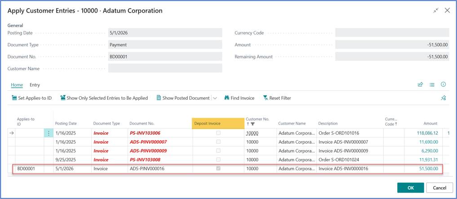Click the Deposit Invoice column header

coord(218,124)
